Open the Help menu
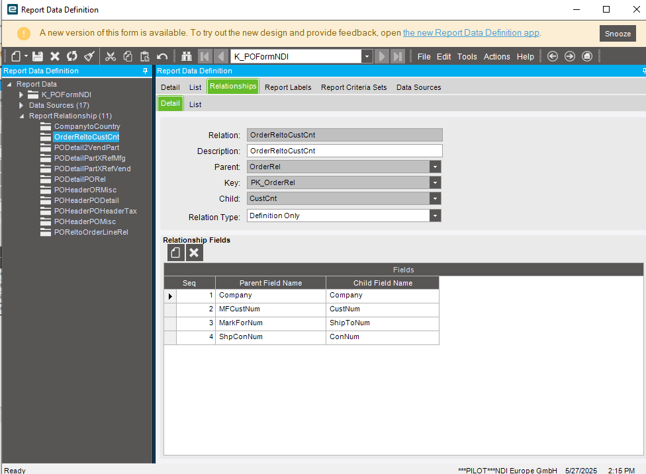Image resolution: width=646 pixels, height=474 pixels. 526,57
